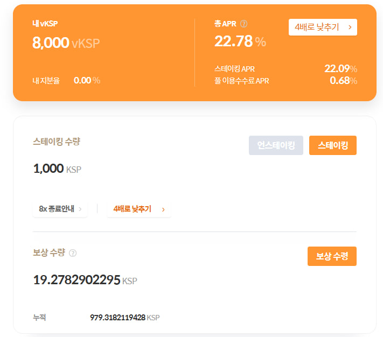The image size is (383, 337).
Task: Click the 내 지분율 0.00 % value
Action: pyautogui.click(x=87, y=80)
